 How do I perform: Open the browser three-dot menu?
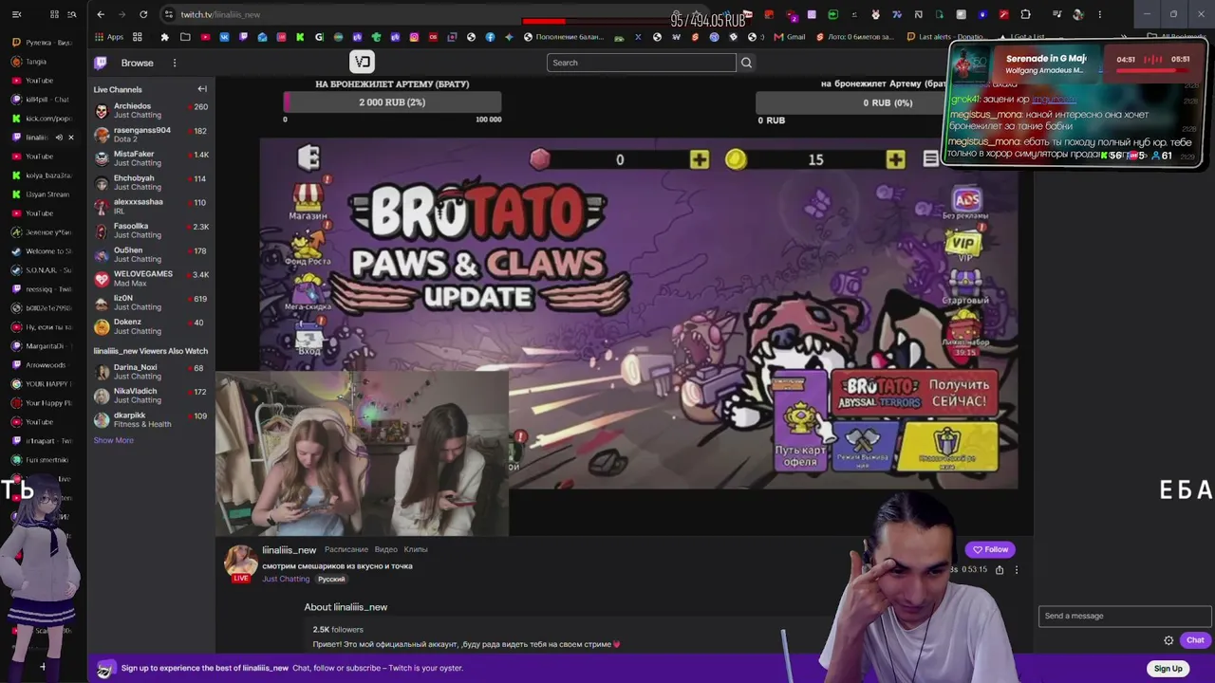pyautogui.click(x=1100, y=14)
